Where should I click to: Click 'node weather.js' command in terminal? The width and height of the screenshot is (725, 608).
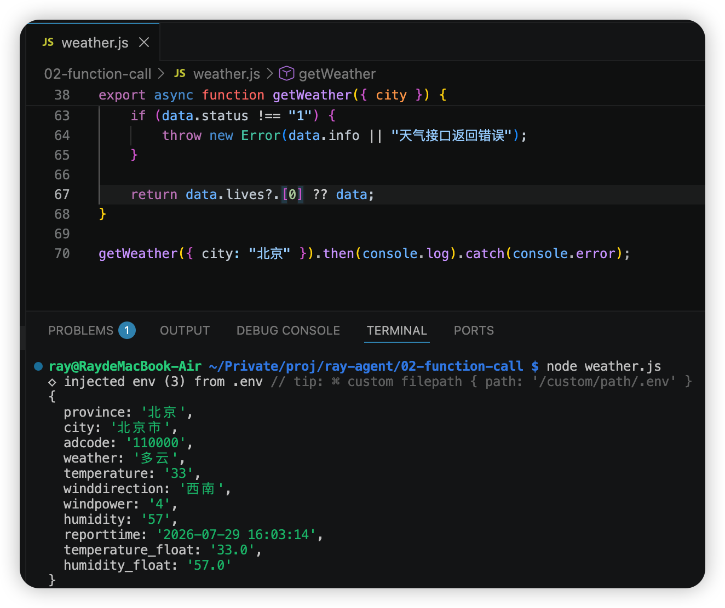point(603,366)
